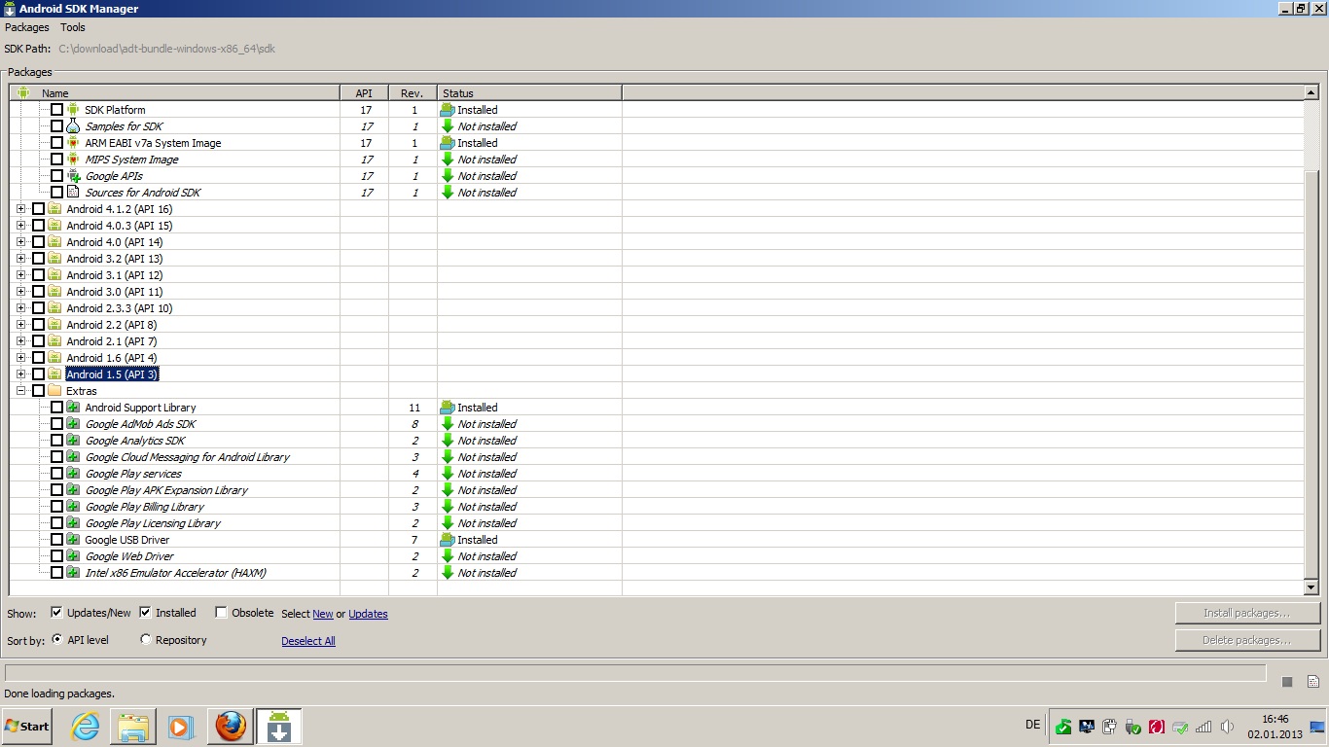Click the Android icon in Name column header
Viewport: 1329px width, 747px height.
pos(23,93)
